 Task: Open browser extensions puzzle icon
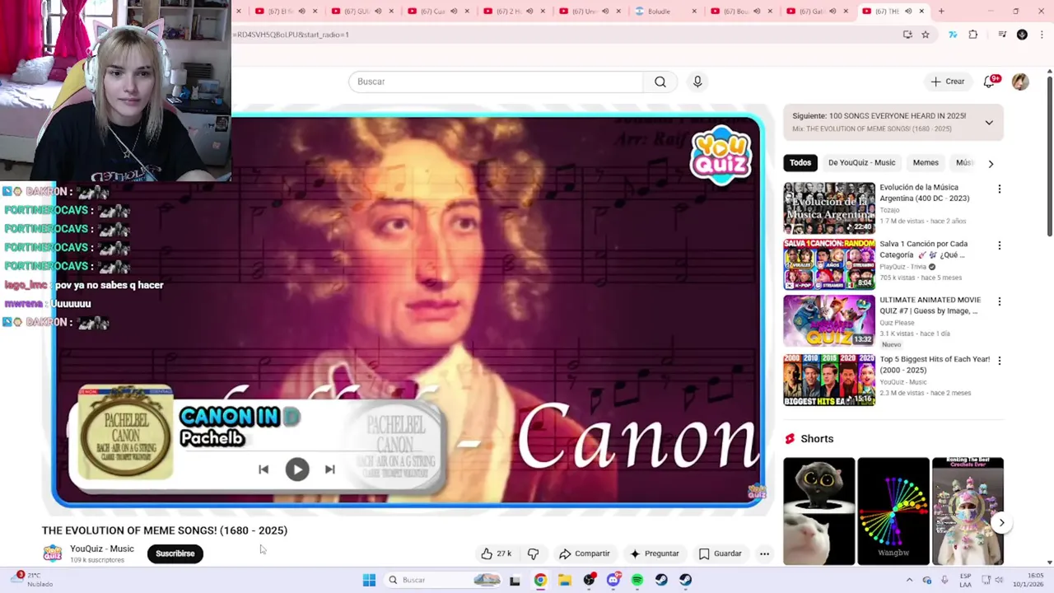click(973, 35)
